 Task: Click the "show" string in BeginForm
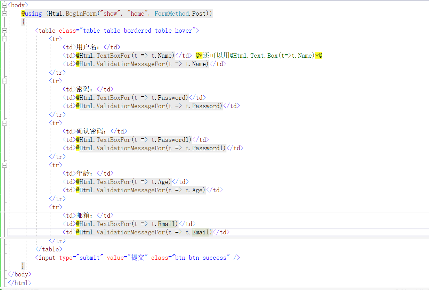click(110, 14)
